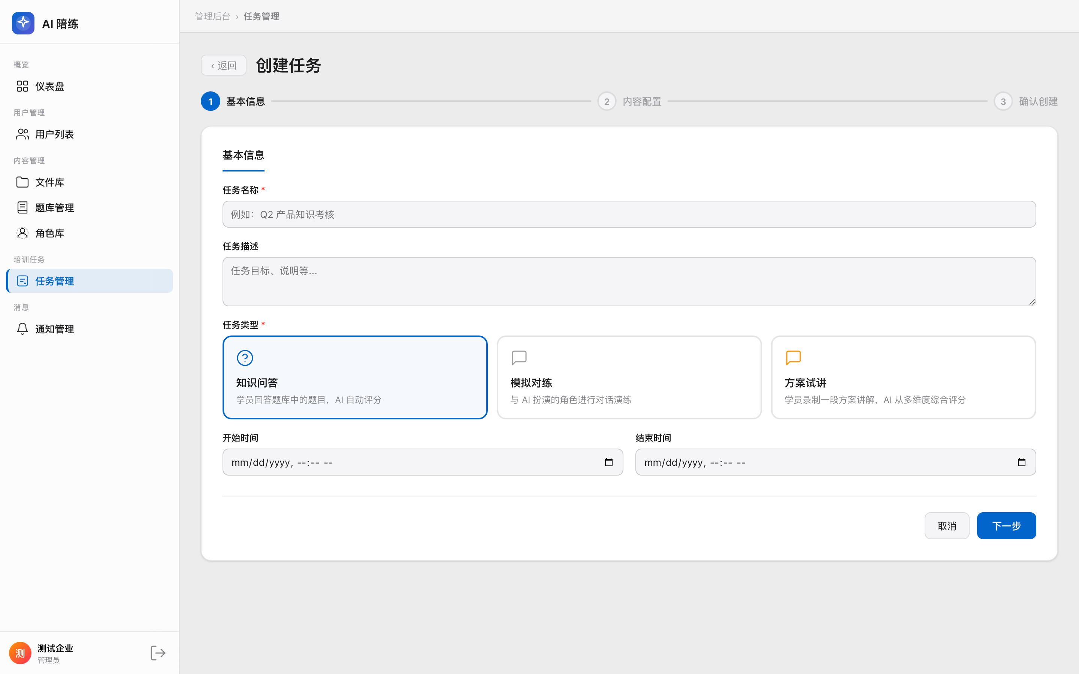Viewport: 1079px width, 674px height.
Task: Select the 知识问答 task type card
Action: pyautogui.click(x=355, y=377)
